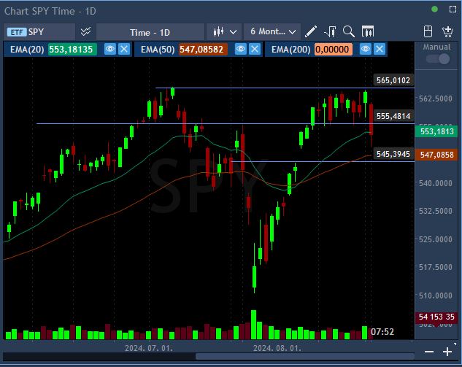This screenshot has width=462, height=367.
Task: Click the candlestick chart type icon
Action: click(x=218, y=31)
